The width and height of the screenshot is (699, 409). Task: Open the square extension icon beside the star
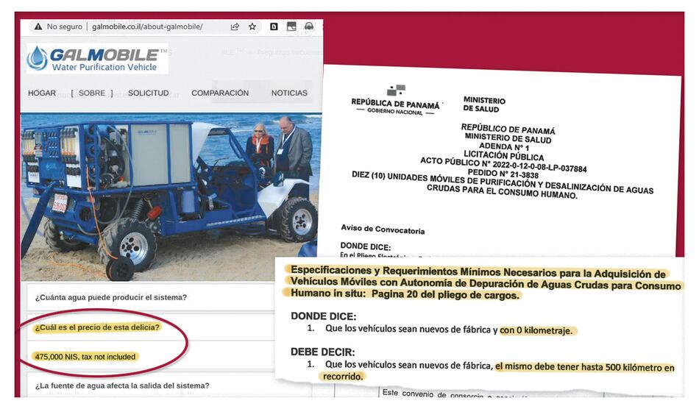click(274, 26)
